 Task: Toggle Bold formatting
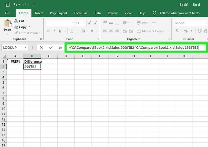pyautogui.click(x=48, y=31)
